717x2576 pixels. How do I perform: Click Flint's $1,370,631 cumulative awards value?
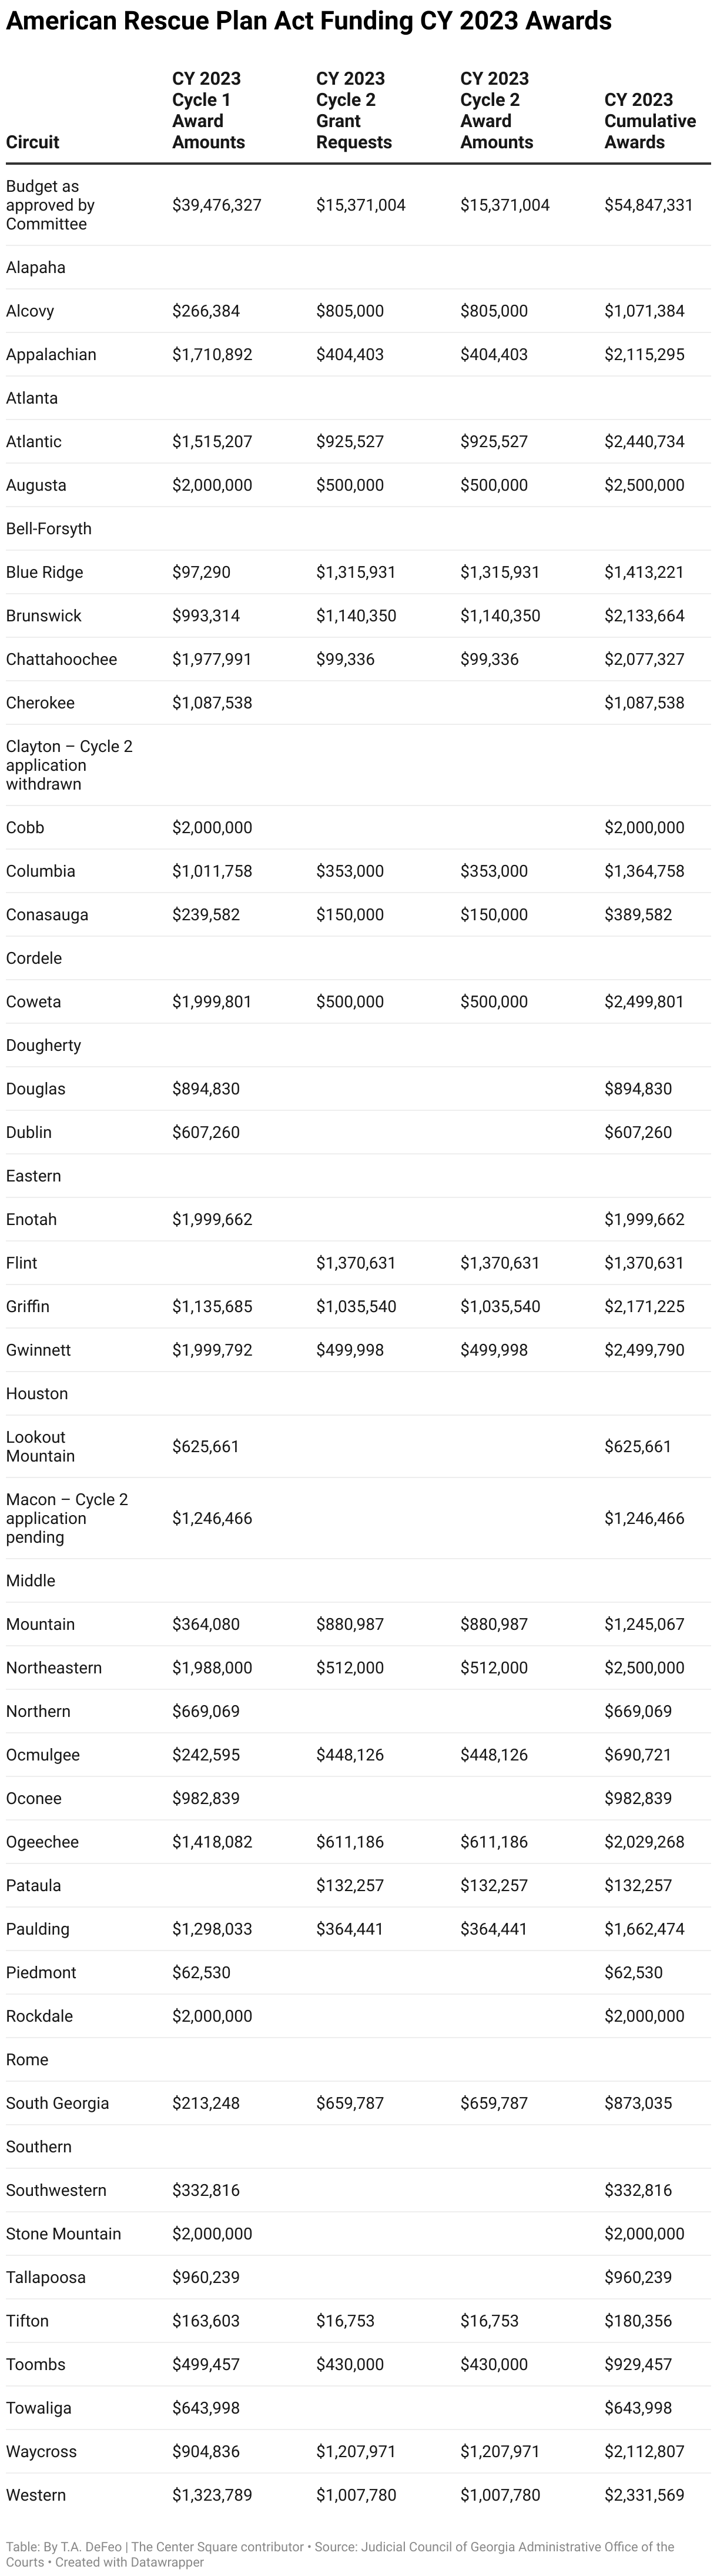[x=644, y=1263]
